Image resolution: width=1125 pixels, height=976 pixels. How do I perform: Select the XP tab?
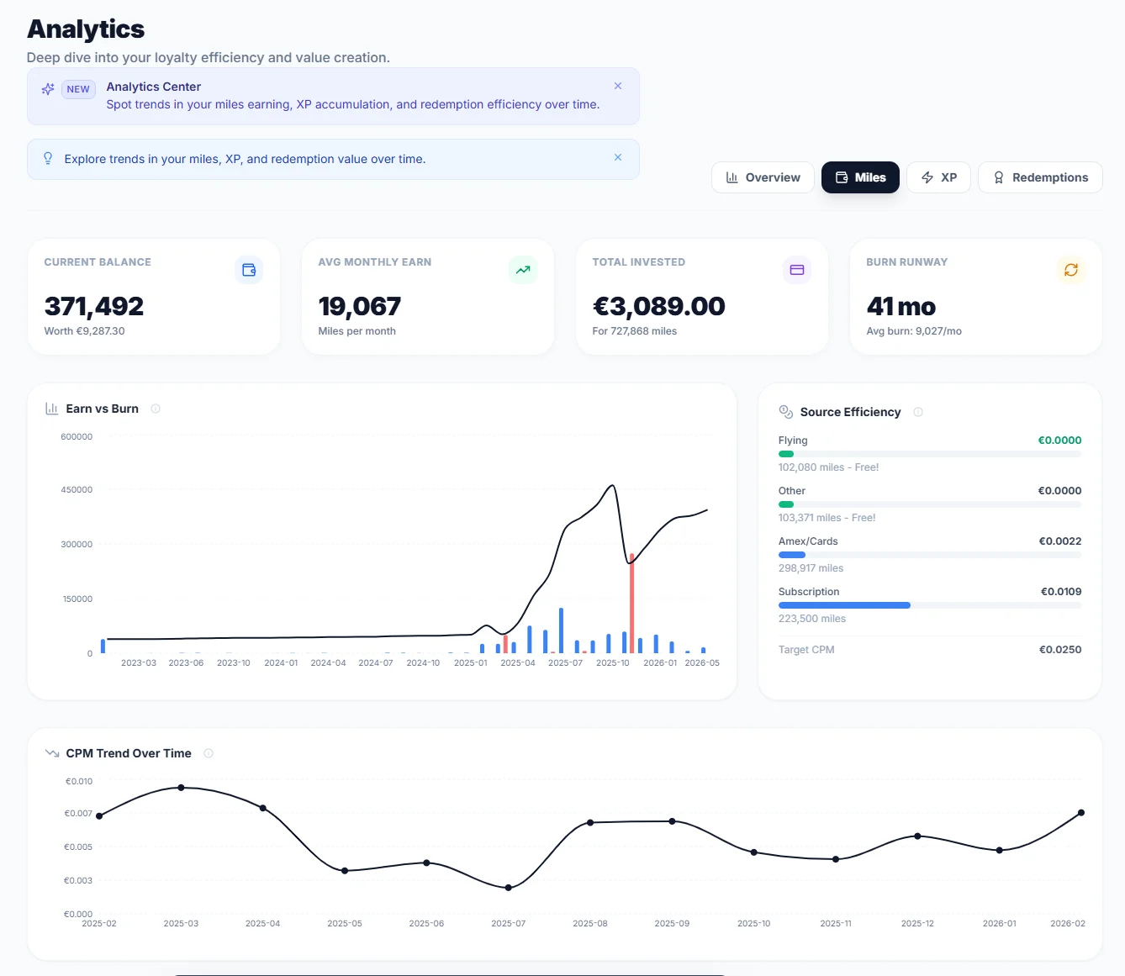[x=938, y=177]
